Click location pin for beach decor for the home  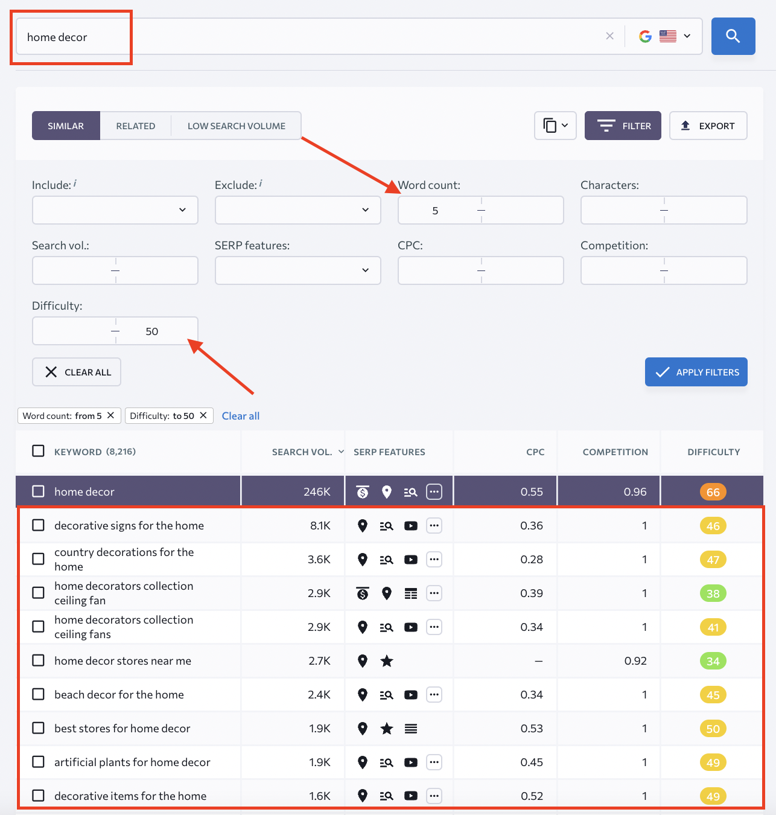click(363, 695)
